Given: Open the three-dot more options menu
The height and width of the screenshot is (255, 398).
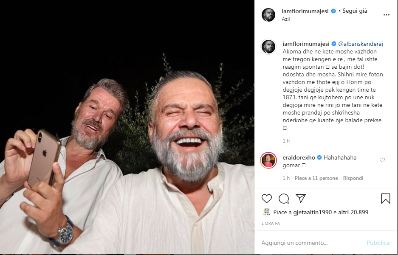Looking at the screenshot, I should pyautogui.click(x=386, y=14).
